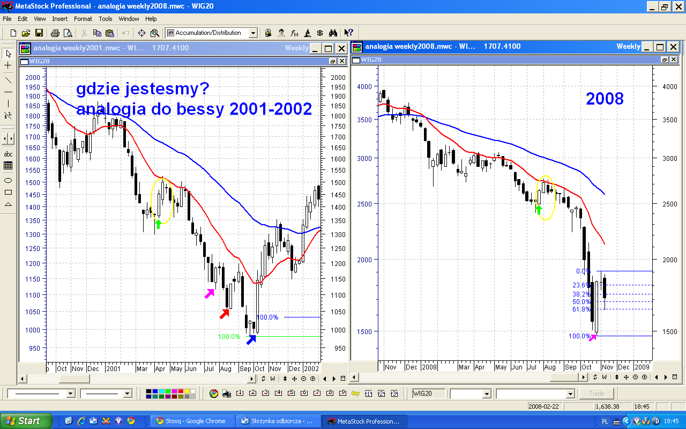This screenshot has width=686, height=429.
Task: Pick the black color swatch
Action: 150,391
